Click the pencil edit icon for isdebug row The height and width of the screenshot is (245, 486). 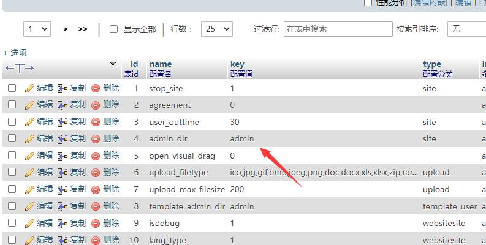pyautogui.click(x=29, y=223)
